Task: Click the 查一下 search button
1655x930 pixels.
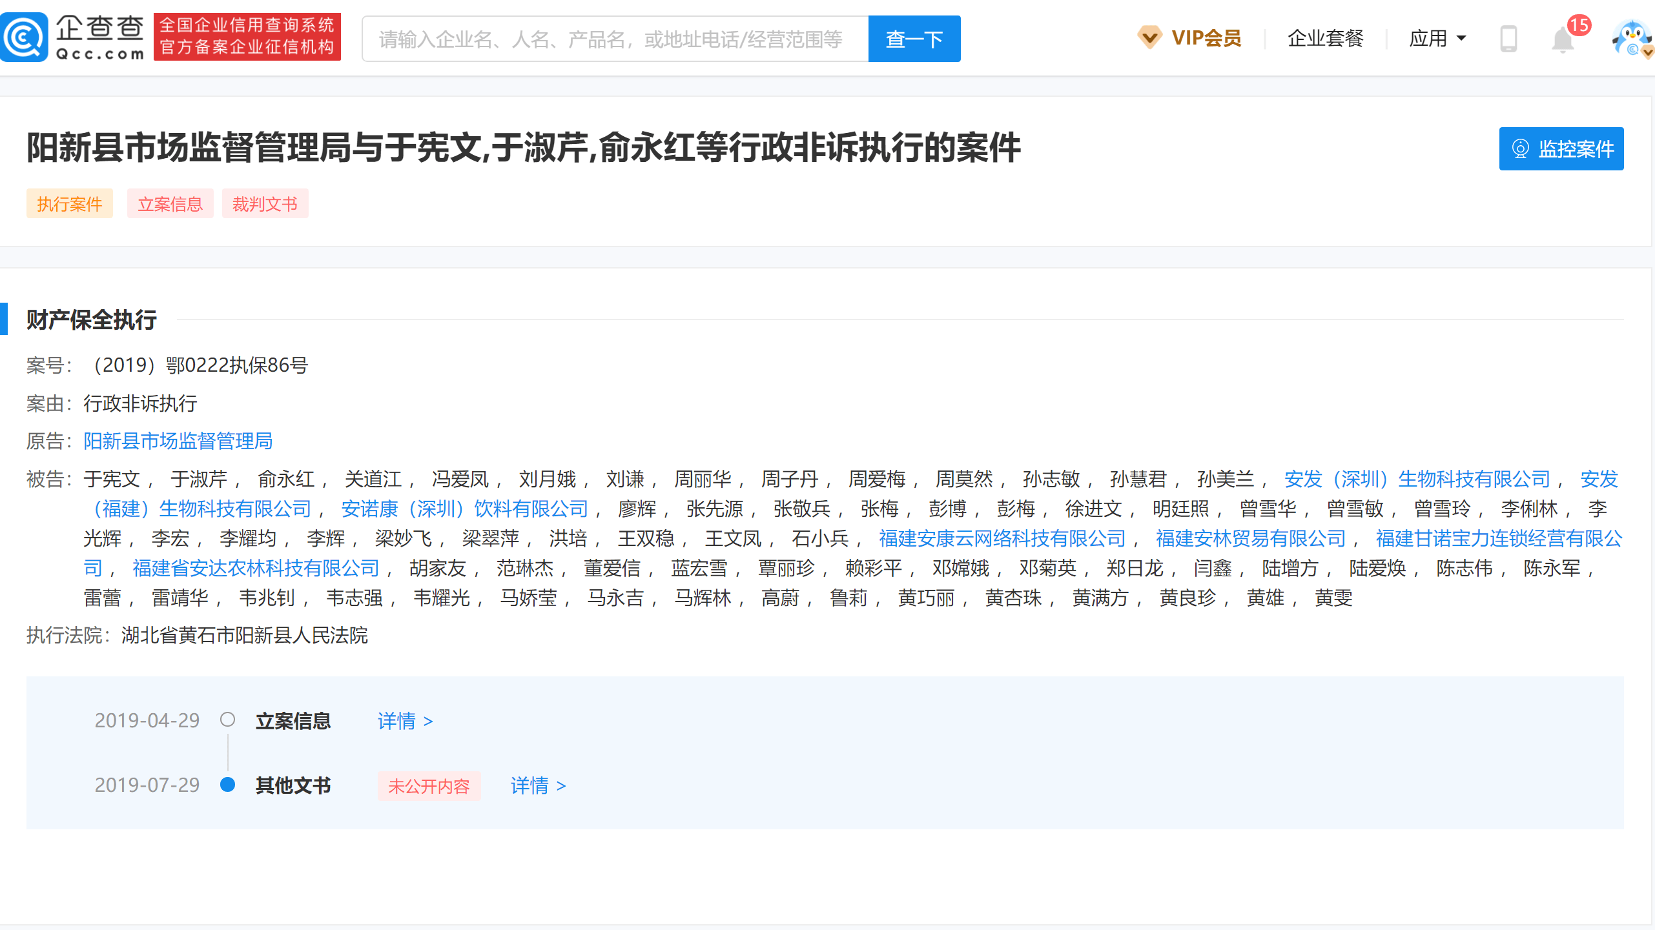Action: pyautogui.click(x=914, y=39)
